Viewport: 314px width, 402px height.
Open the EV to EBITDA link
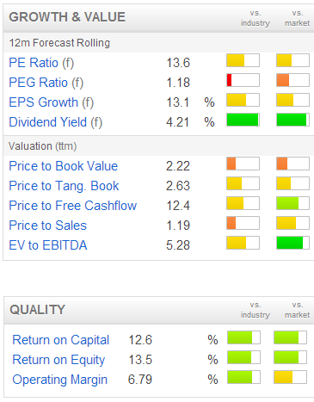click(48, 245)
